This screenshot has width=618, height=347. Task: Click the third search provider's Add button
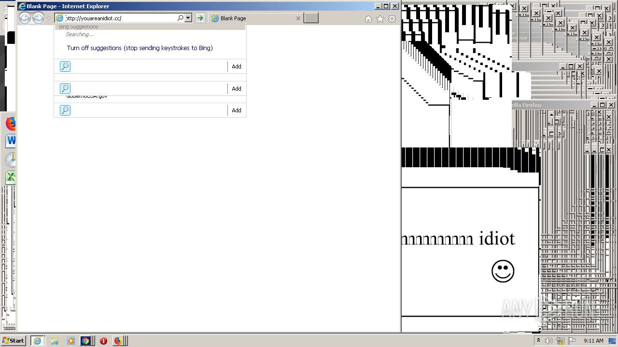pos(237,110)
